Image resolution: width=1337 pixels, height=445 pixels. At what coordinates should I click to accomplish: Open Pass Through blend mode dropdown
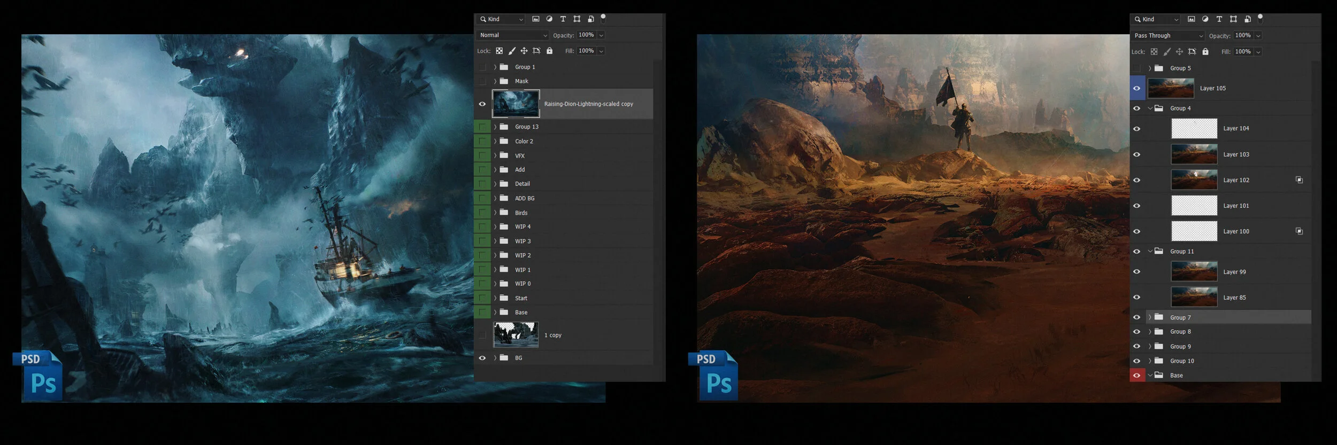[x=1167, y=36]
